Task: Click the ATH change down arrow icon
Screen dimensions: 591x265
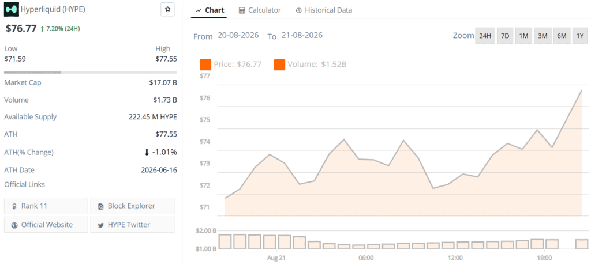Action: [x=147, y=153]
